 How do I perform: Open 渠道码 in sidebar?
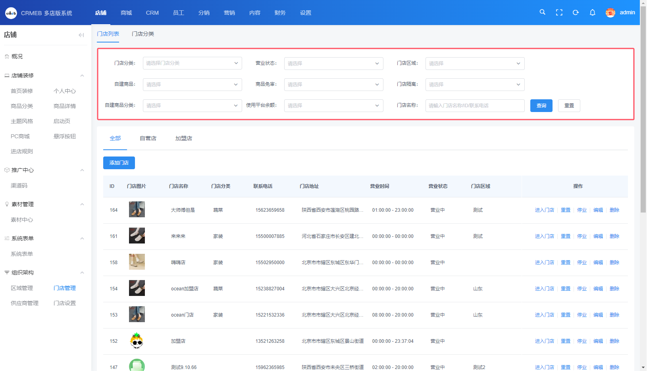[19, 185]
